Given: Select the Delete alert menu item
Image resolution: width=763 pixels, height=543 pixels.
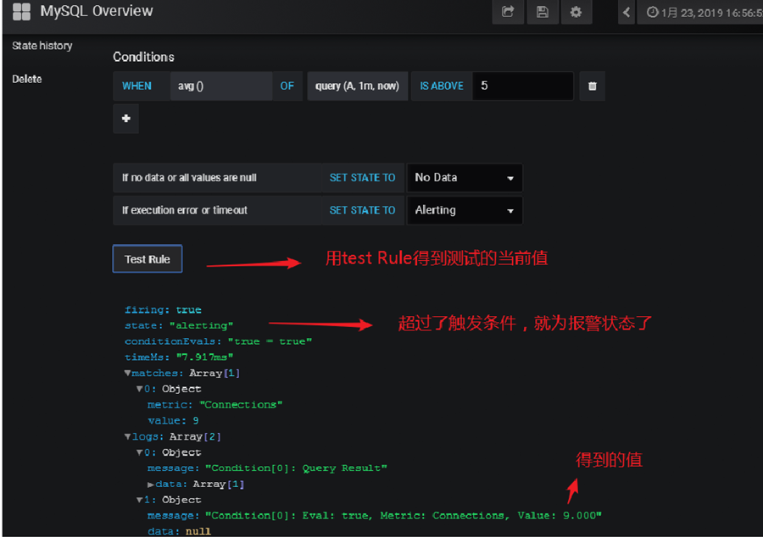Looking at the screenshot, I should 27,79.
